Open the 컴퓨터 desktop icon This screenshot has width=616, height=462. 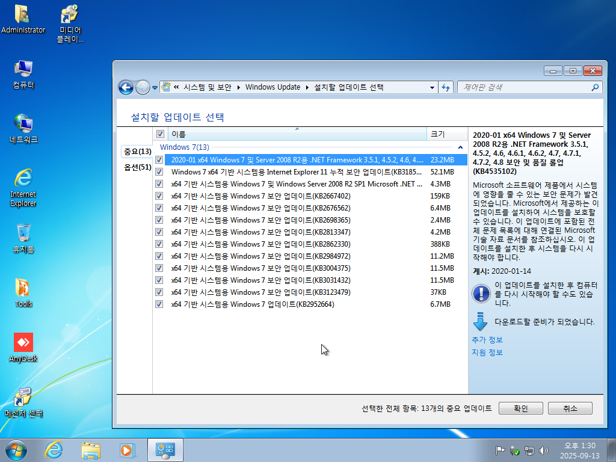[23, 74]
